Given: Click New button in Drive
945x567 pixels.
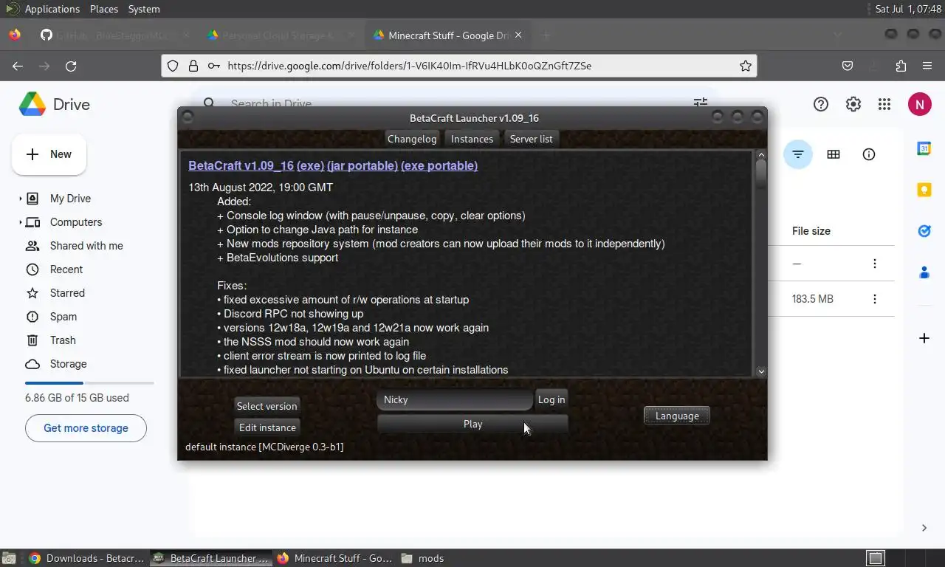Looking at the screenshot, I should pyautogui.click(x=49, y=154).
